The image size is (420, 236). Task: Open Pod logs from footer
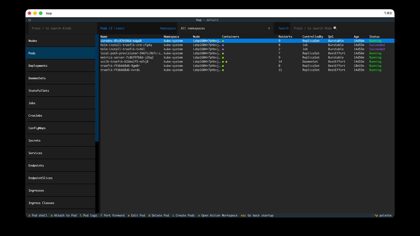point(88,215)
